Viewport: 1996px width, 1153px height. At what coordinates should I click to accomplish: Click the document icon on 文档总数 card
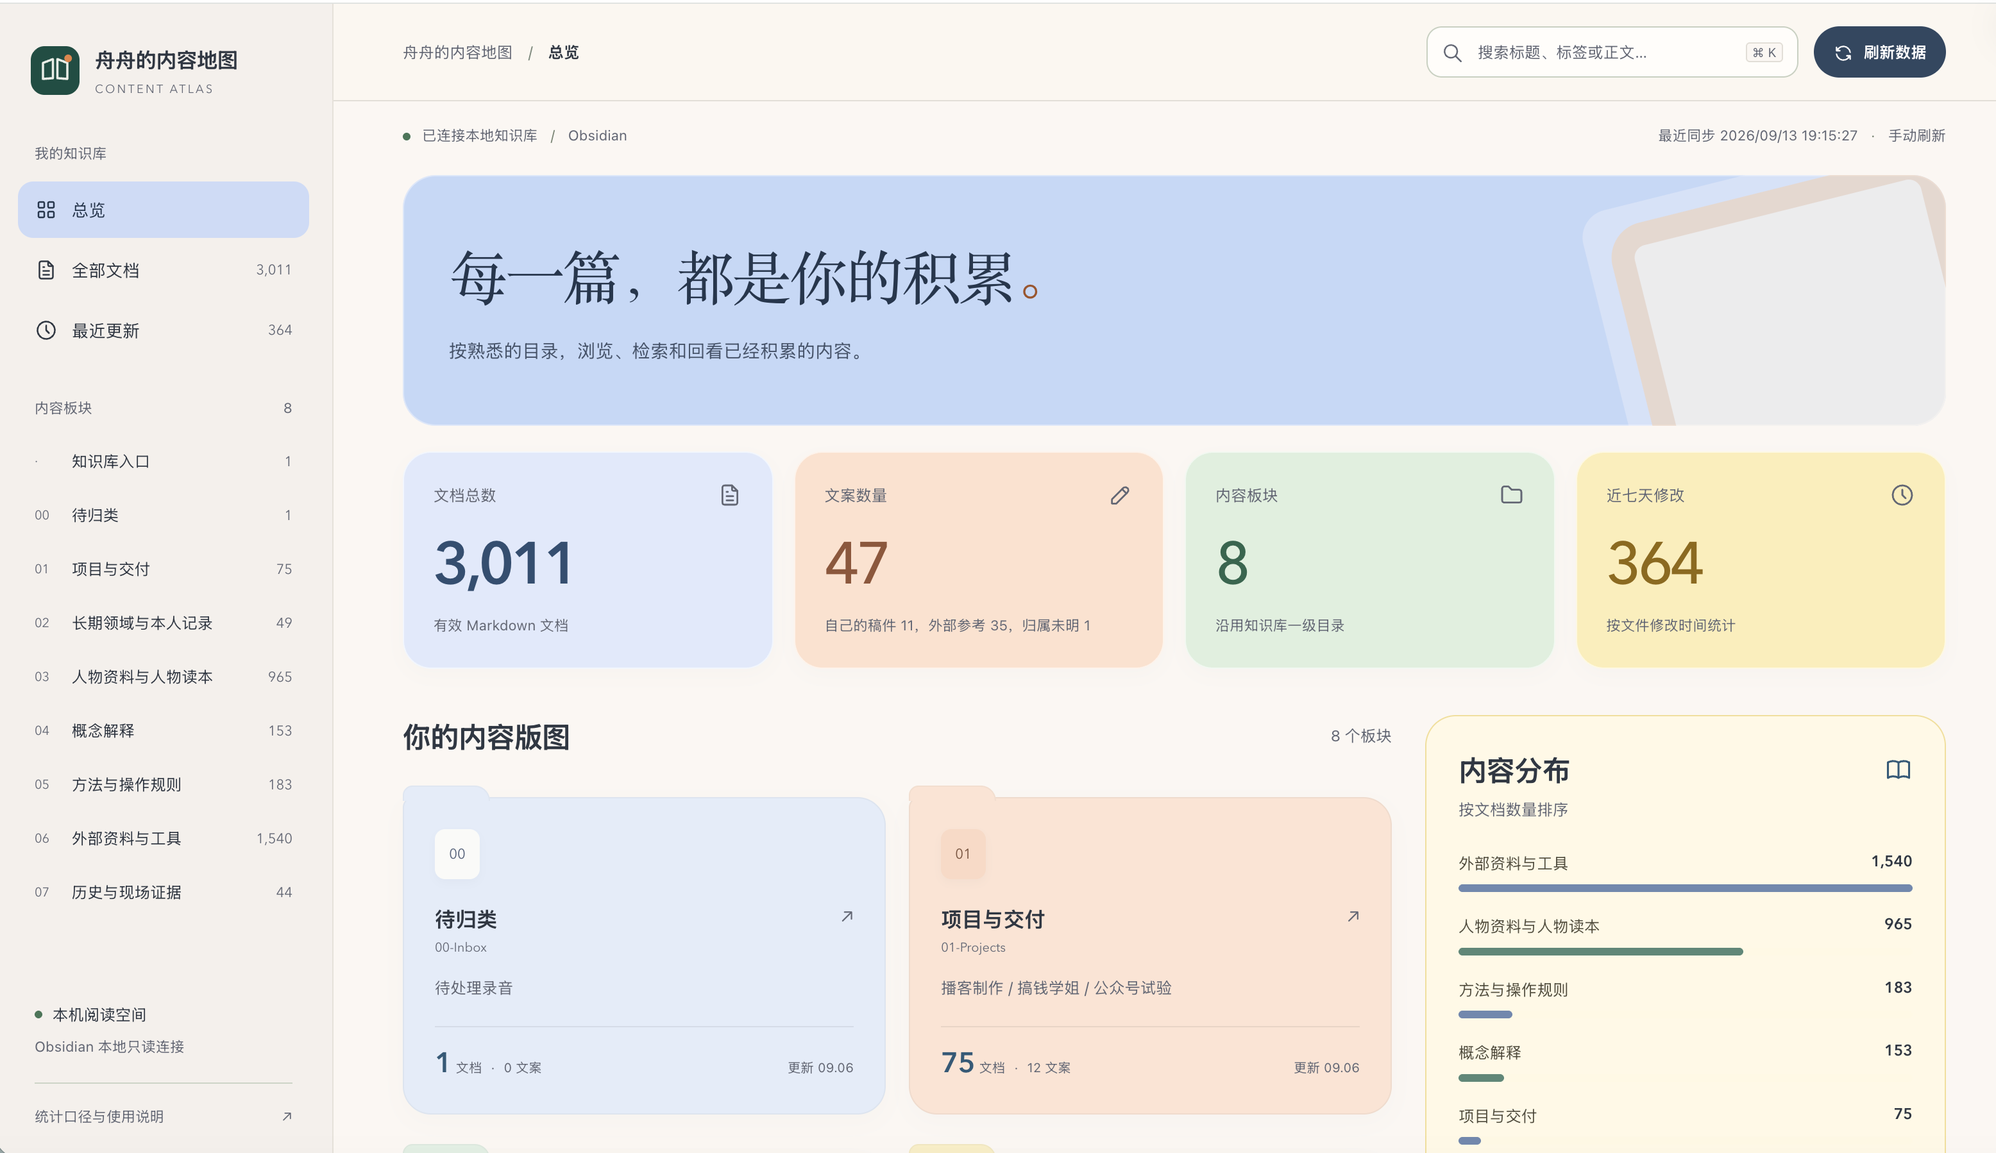coord(729,495)
